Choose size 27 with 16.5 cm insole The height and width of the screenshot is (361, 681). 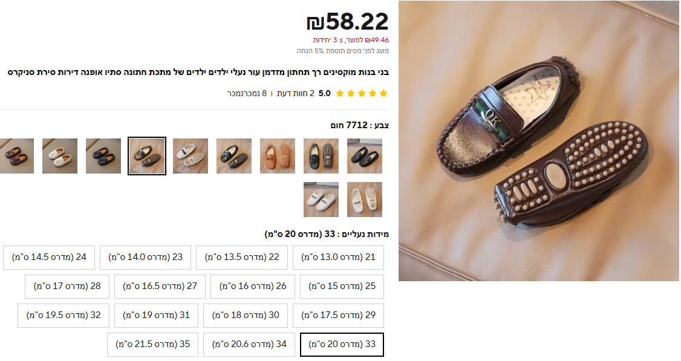pos(160,286)
